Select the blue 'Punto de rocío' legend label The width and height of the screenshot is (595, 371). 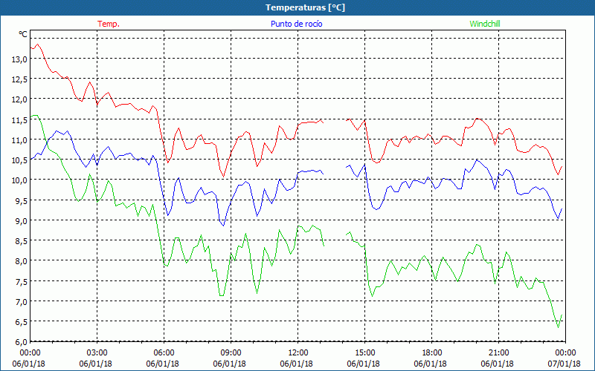pyautogui.click(x=296, y=24)
